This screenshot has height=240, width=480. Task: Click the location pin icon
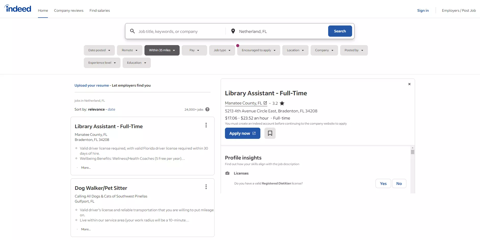(233, 31)
